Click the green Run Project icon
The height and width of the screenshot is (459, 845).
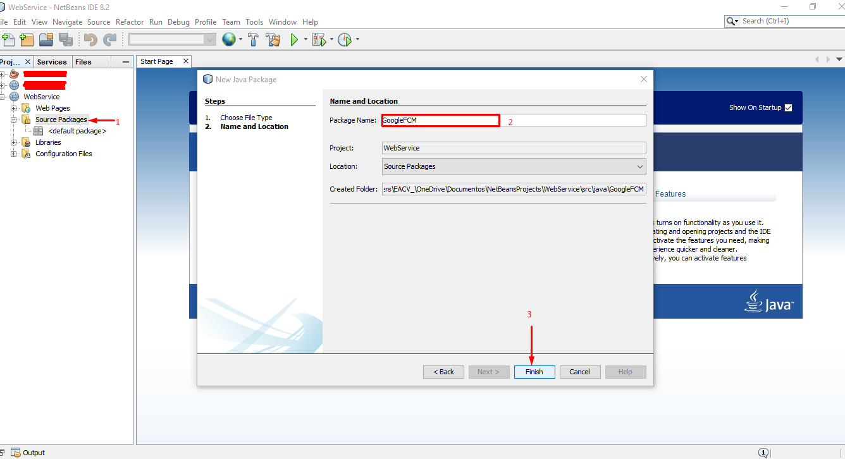[x=294, y=39]
